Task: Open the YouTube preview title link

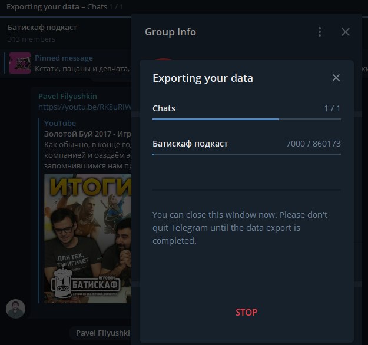Action: [x=60, y=123]
